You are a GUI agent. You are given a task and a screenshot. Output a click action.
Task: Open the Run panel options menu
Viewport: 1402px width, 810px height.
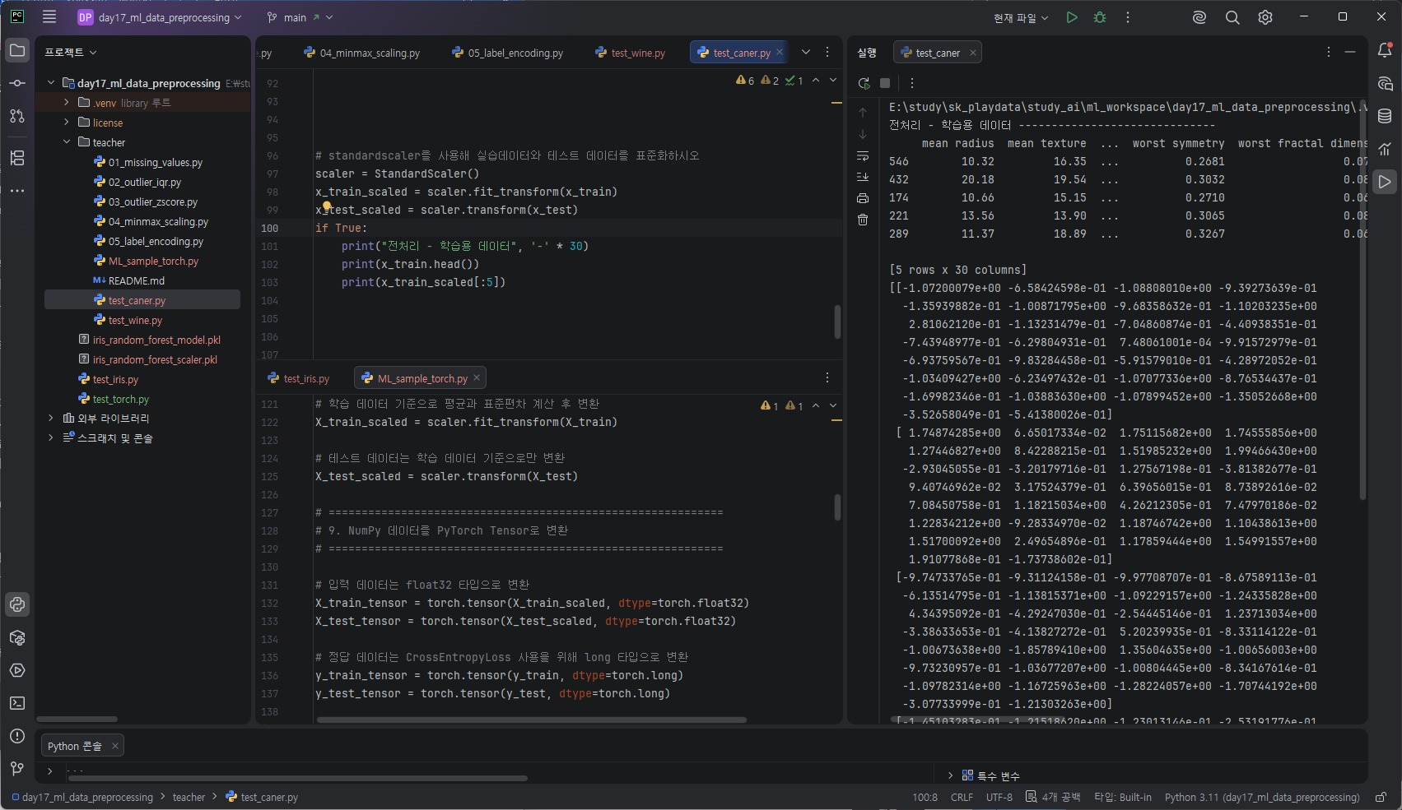point(1328,52)
